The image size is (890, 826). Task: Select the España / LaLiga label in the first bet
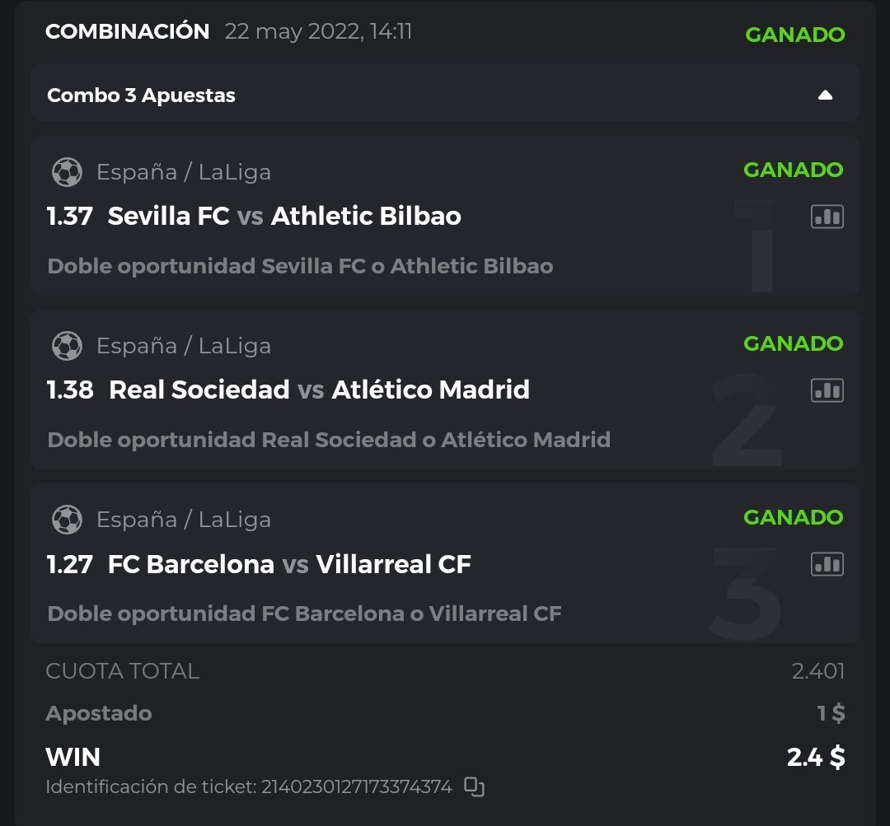(x=183, y=172)
